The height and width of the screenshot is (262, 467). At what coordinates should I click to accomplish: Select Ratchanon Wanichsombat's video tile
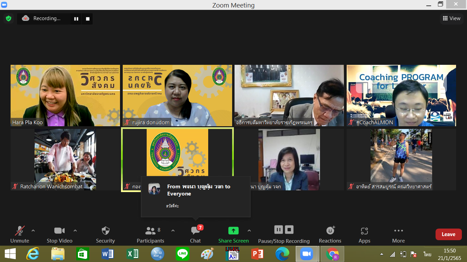(65, 159)
